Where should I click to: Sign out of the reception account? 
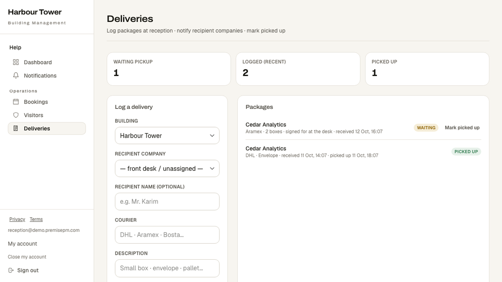[23, 270]
